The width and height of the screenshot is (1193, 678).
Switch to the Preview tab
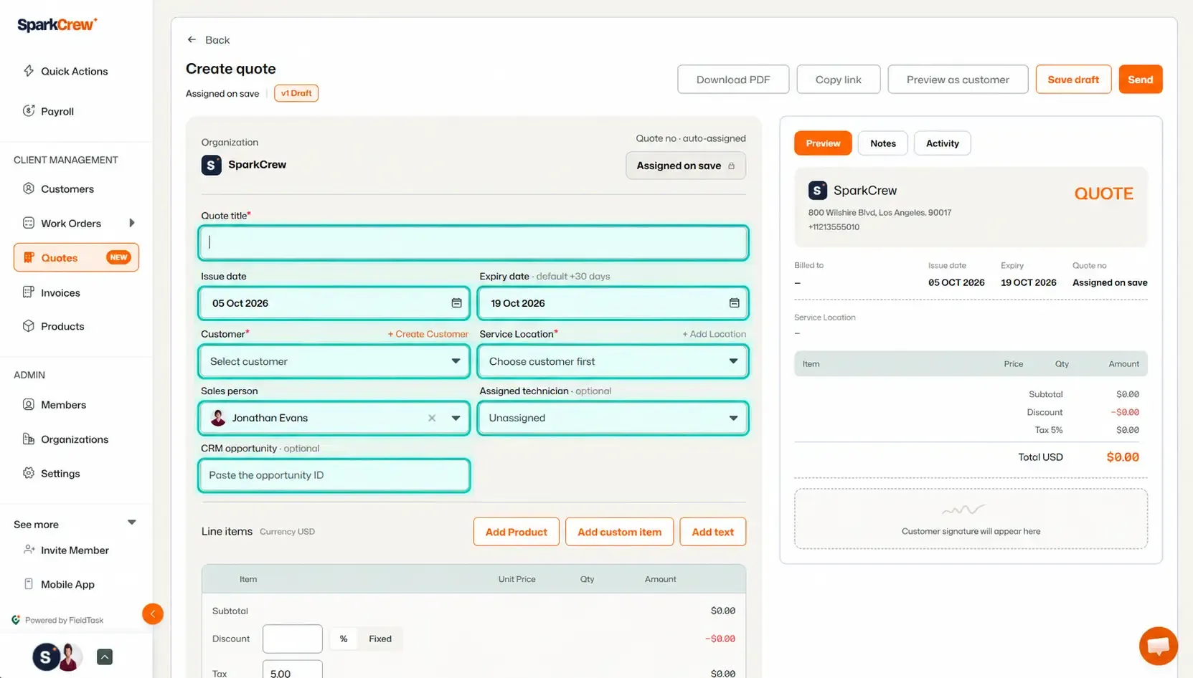[823, 143]
